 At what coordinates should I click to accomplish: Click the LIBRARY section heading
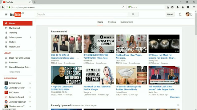coord(7,53)
